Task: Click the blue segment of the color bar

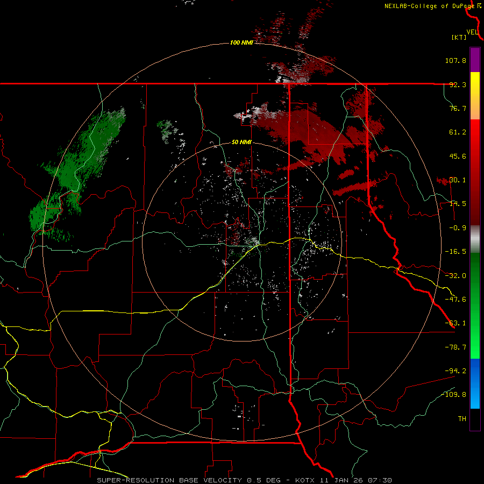Action: [x=475, y=383]
